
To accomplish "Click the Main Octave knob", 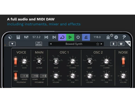I will [39, 61].
